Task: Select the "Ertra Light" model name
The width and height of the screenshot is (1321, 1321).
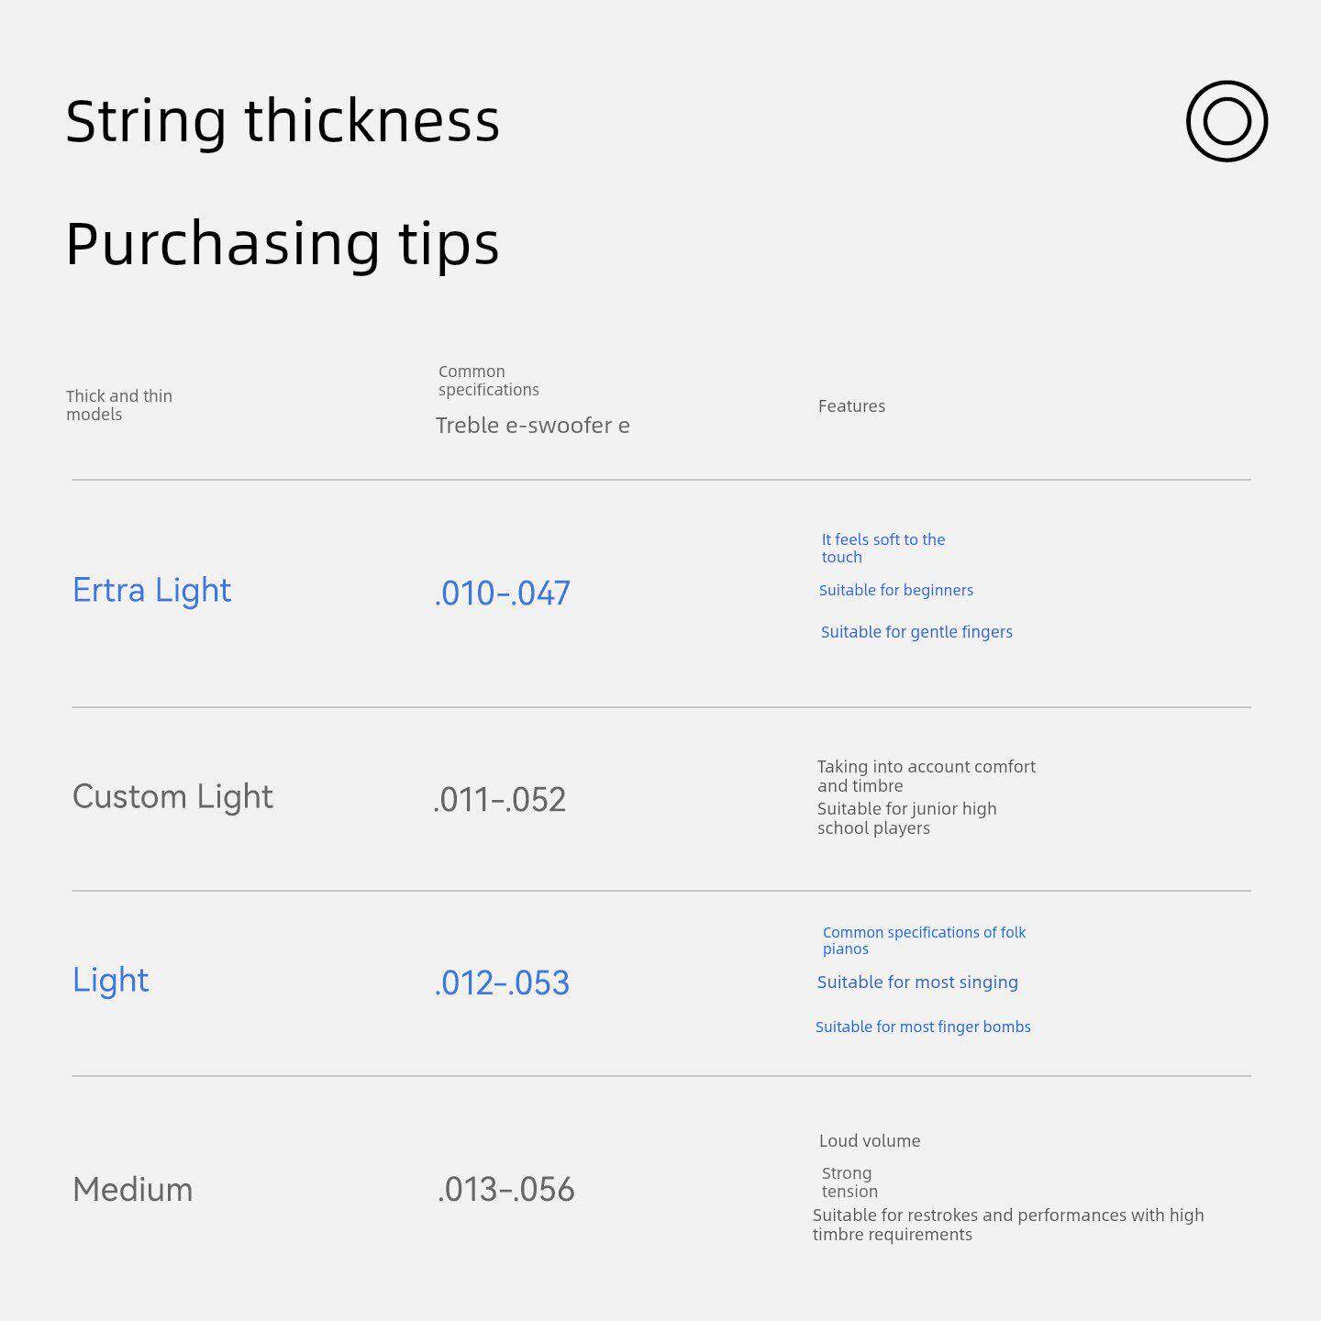Action: 151,590
